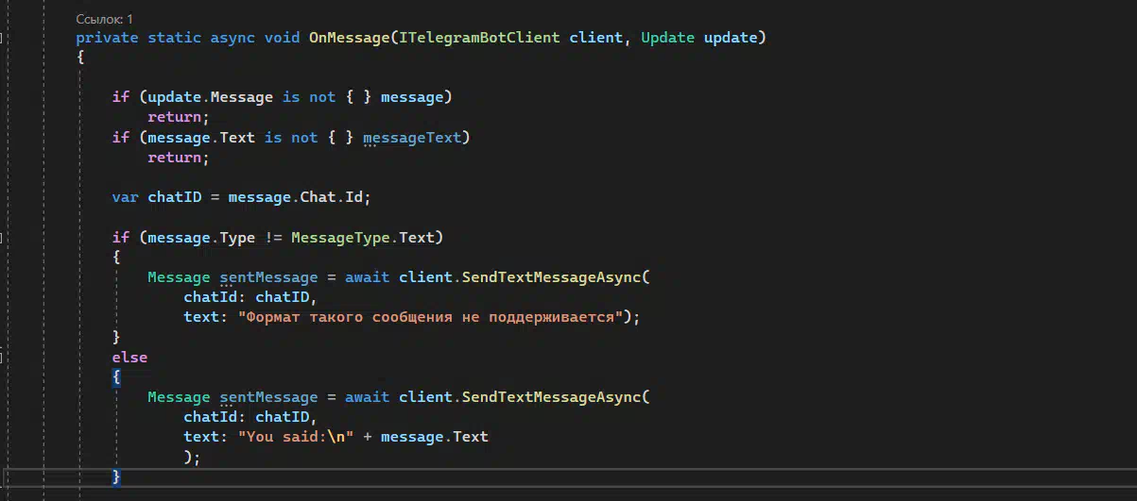Collapse the if message.Type block fold marker
The image size is (1137, 501).
click(3, 238)
